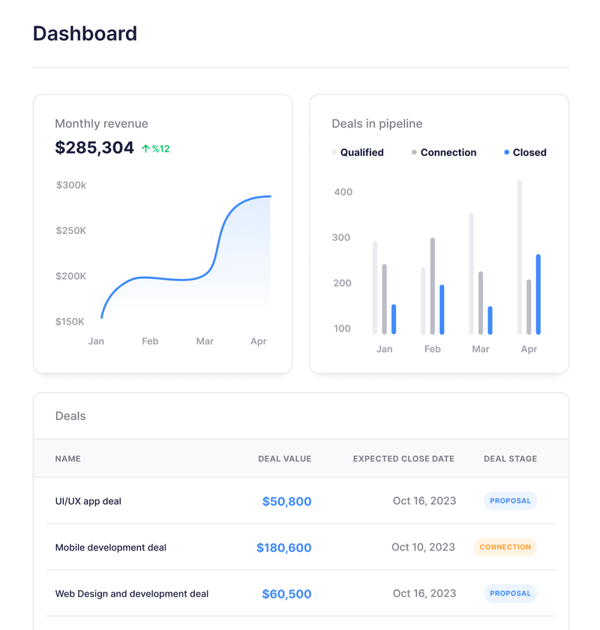Toggle the Connection legend series

click(444, 153)
